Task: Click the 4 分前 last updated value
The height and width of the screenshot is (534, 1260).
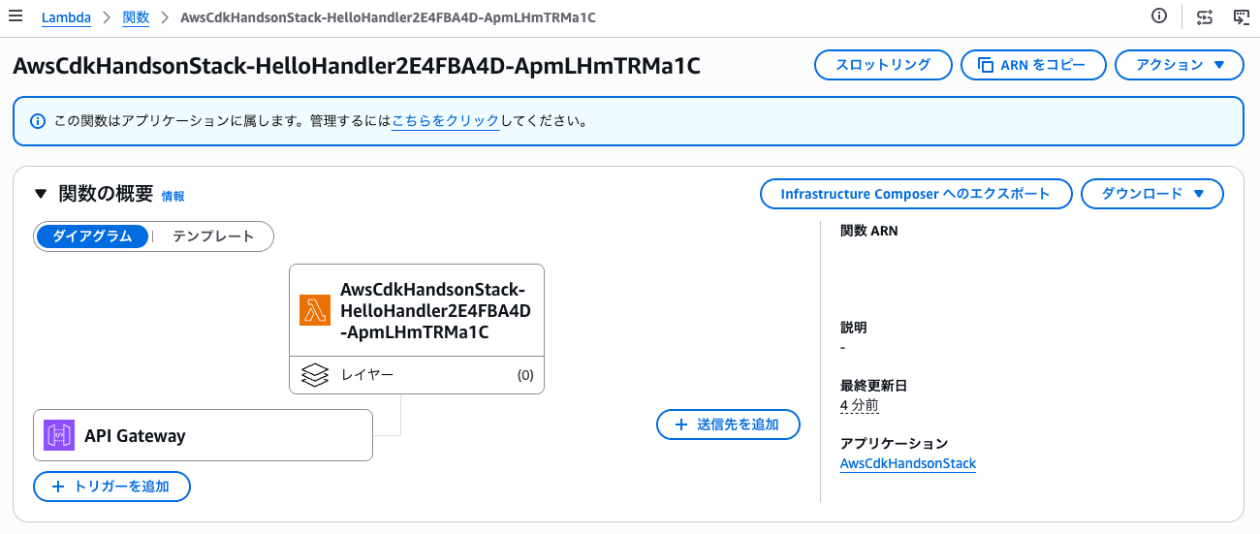Action: point(860,405)
